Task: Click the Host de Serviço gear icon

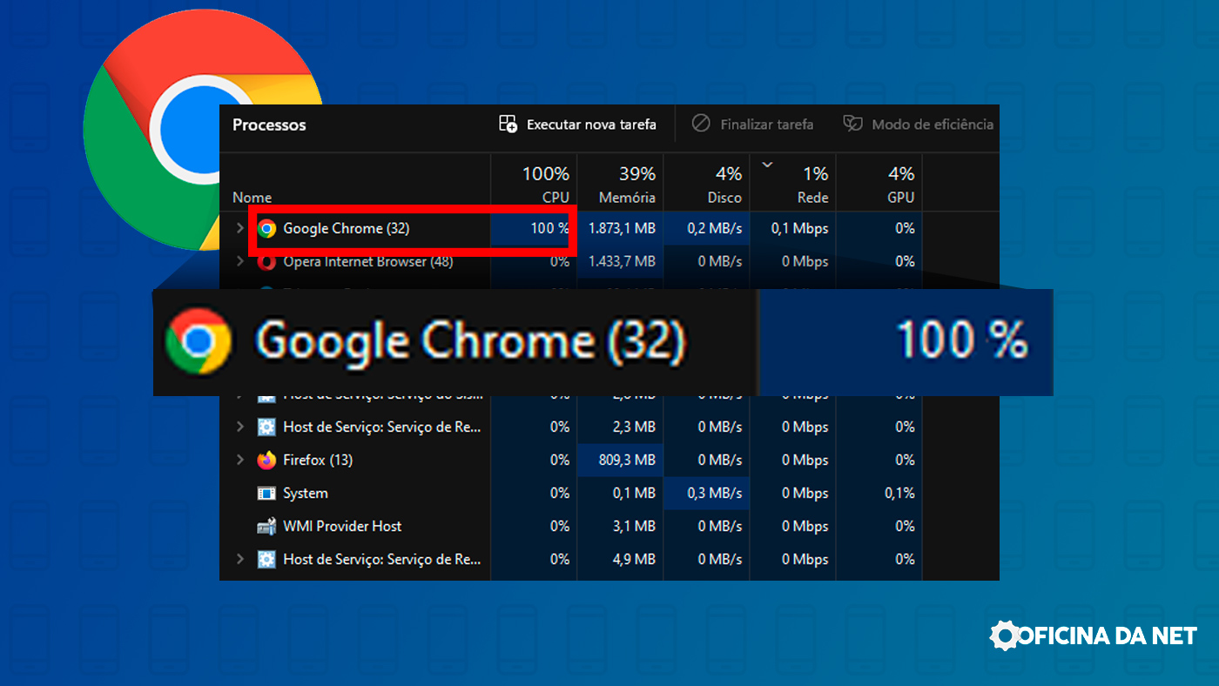Action: pyautogui.click(x=266, y=427)
